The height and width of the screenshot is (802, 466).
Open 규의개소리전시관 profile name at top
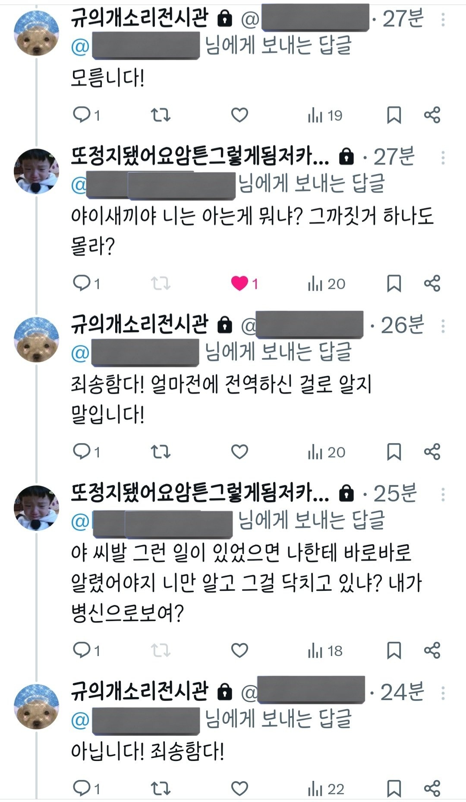tap(139, 18)
